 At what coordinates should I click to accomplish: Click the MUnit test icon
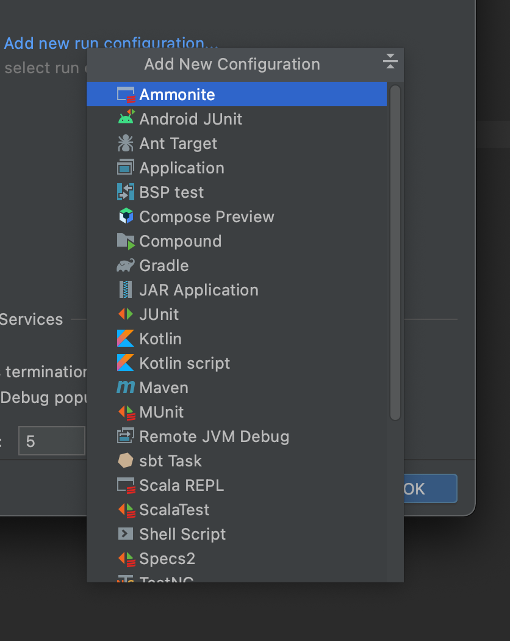(126, 412)
